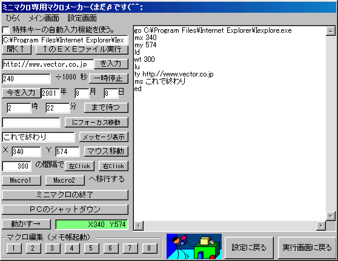Viewport: 338px width, 261px height.
Task: Focus the X coordinate field showing 340
Action: (x=26, y=152)
